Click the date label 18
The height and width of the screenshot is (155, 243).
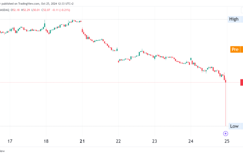(x=46, y=141)
